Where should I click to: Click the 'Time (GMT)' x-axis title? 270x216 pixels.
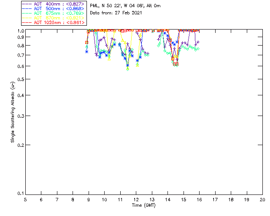[x=143, y=205]
